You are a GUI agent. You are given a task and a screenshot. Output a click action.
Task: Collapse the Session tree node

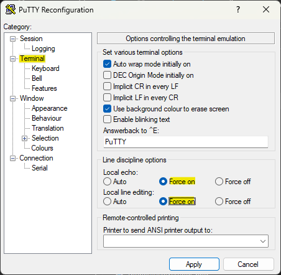[x=13, y=39]
